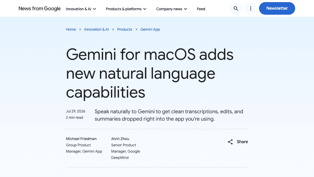The image size is (314, 177).
Task: Click author name Michael Friedman
Action: click(81, 139)
